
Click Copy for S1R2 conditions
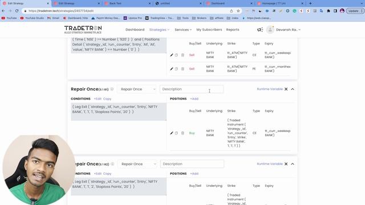(x=107, y=174)
